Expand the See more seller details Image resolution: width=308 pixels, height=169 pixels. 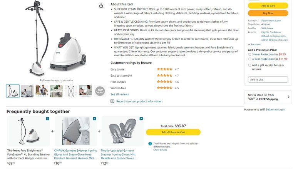coord(254,44)
